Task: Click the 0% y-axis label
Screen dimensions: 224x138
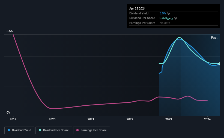Action: click(8, 112)
